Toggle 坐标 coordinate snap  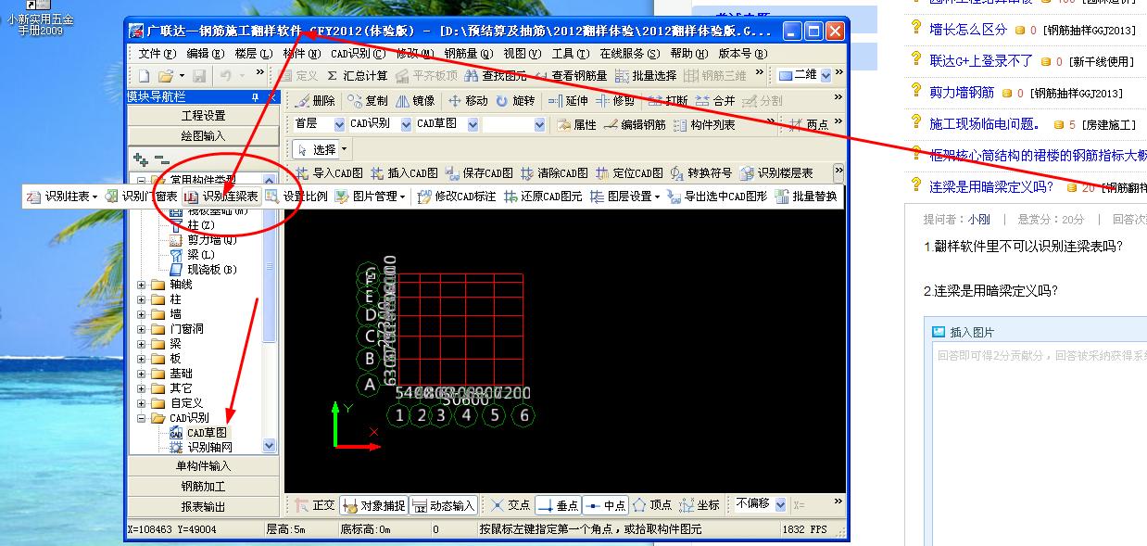pyautogui.click(x=700, y=505)
